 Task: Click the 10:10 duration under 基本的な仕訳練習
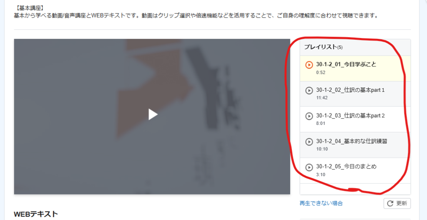[x=322, y=149]
